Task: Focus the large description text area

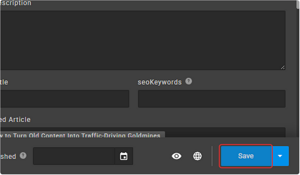Action: pos(143,41)
